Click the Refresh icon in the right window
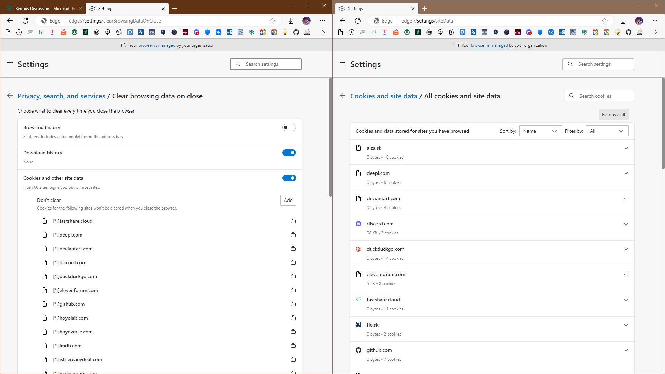Viewport: 665px width, 374px height. [x=358, y=21]
